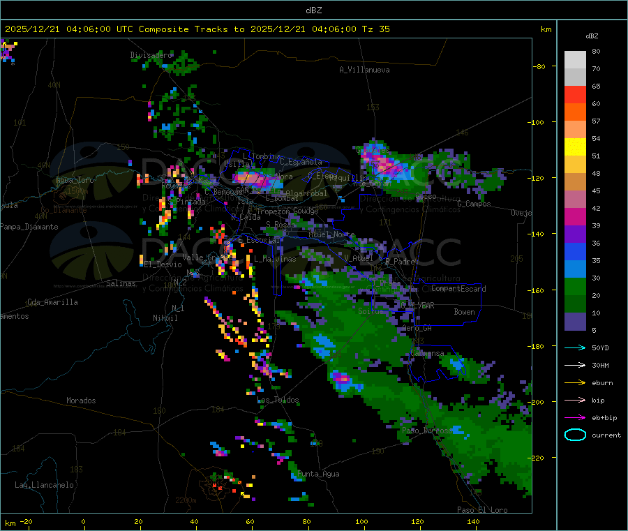This screenshot has height=531, width=628.
Task: Click the yellow eburn arrow legend icon
Action: [575, 383]
